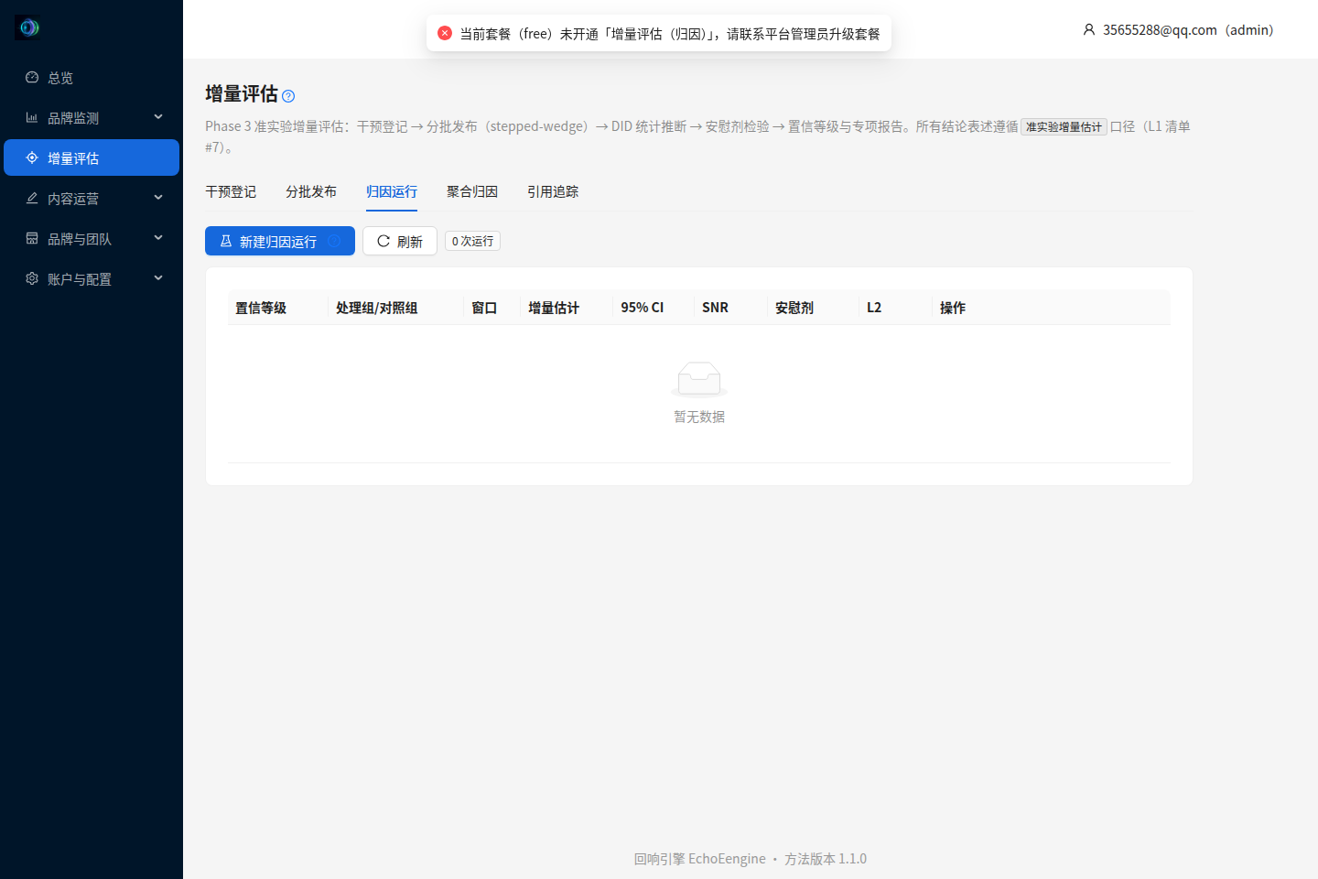
Task: Click the 当前套餐 (free) upgrade notice text
Action: tap(670, 34)
